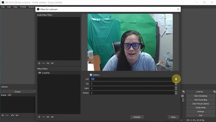The height and width of the screenshot is (122, 216).
Task: Select Crop/Pad in Effect Filters list
Action: 59,73
